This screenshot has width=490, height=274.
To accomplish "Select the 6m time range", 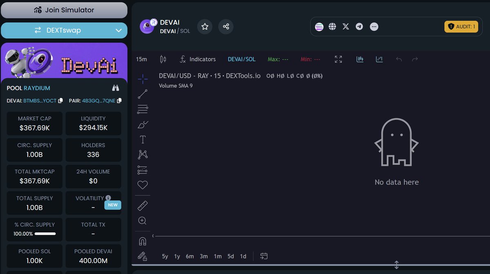I will (190, 256).
